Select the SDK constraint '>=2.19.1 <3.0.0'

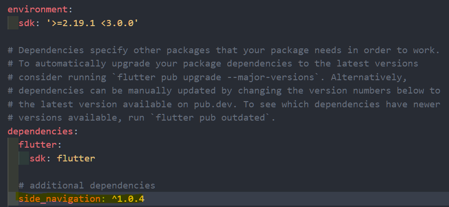pyautogui.click(x=93, y=23)
